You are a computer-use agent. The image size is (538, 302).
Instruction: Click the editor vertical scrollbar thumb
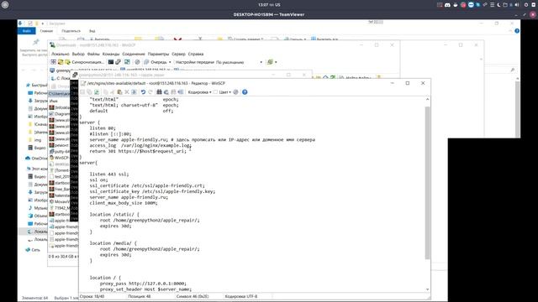tap(427, 183)
